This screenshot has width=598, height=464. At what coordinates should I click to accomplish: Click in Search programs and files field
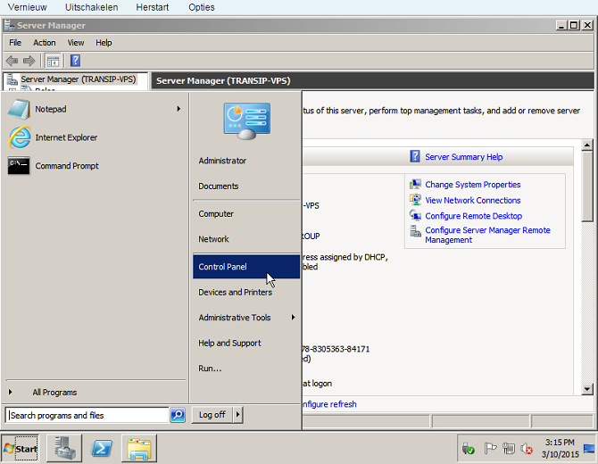click(x=87, y=415)
